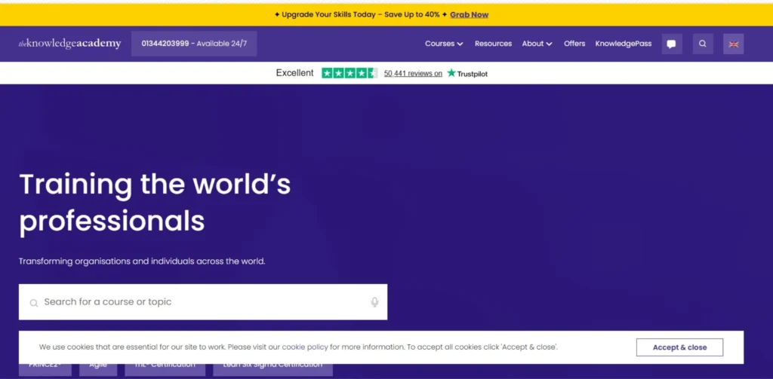Focus the Search for a course field

(x=202, y=302)
